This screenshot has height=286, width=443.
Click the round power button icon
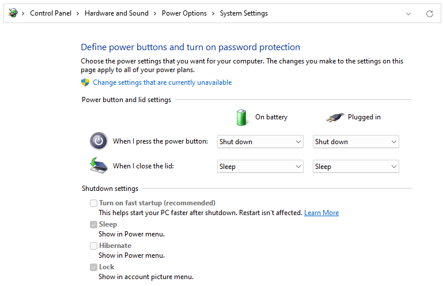(x=99, y=141)
